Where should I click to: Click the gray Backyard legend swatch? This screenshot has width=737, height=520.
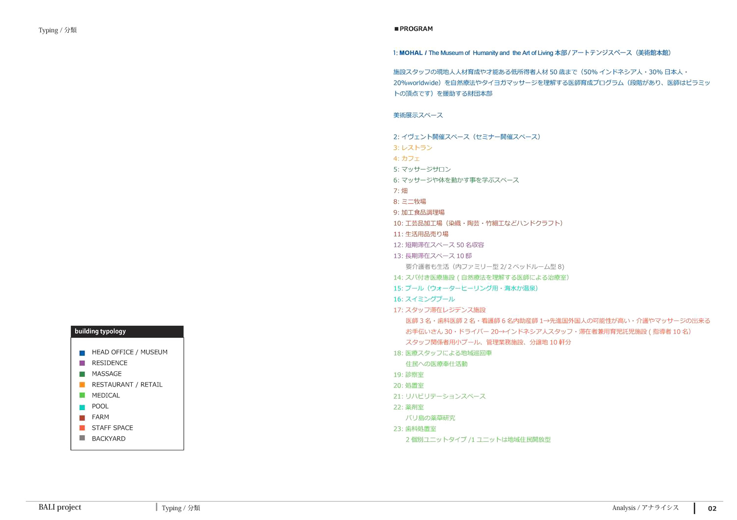82,438
